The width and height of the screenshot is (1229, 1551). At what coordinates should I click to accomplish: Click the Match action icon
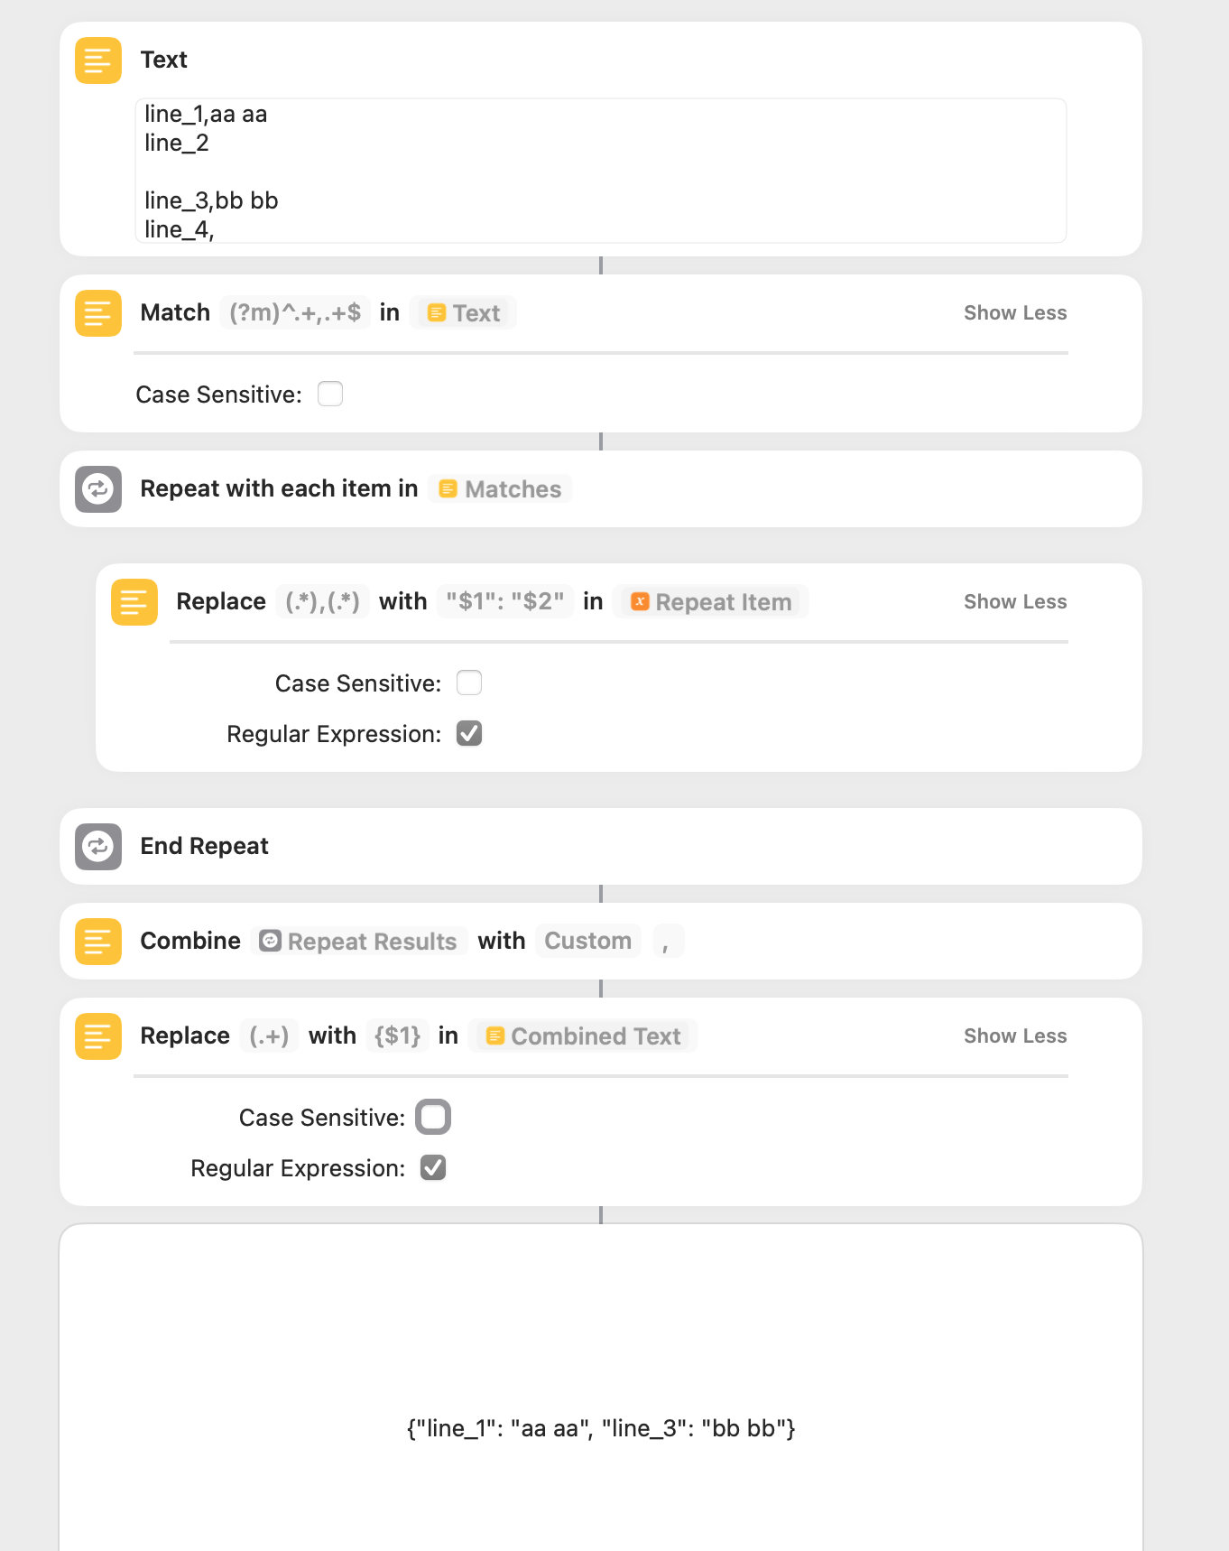pos(98,313)
